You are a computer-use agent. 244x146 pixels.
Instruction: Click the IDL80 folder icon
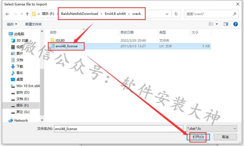52,41
